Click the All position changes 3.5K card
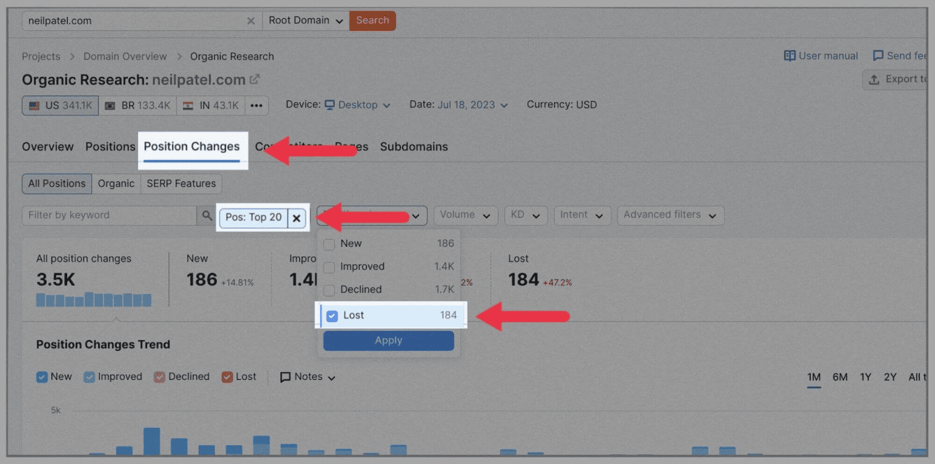This screenshot has width=935, height=464. (x=94, y=280)
